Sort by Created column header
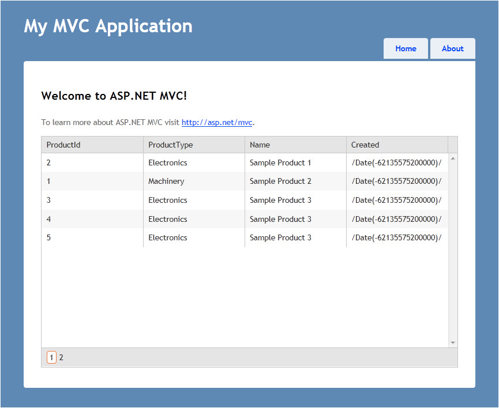499x408 pixels. coord(397,145)
